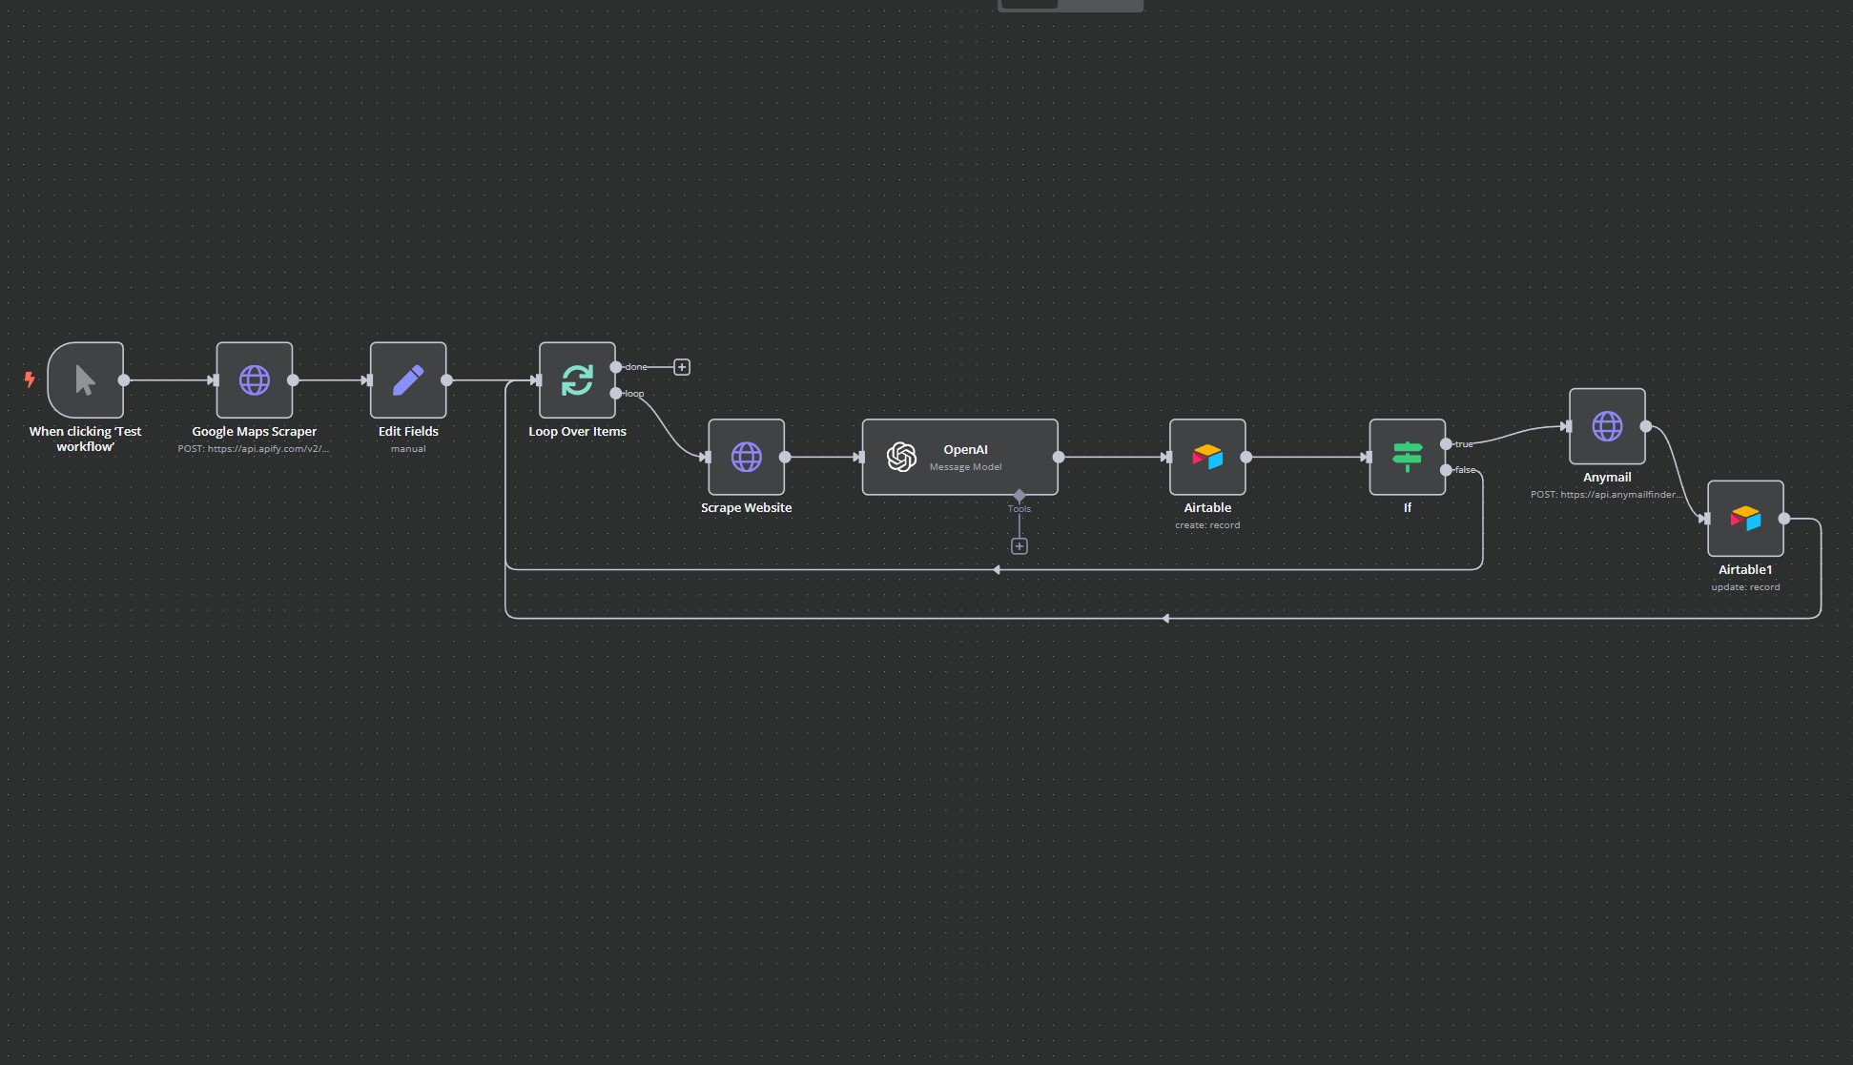Click plus button on done output
The width and height of the screenshot is (1853, 1065).
tap(682, 367)
